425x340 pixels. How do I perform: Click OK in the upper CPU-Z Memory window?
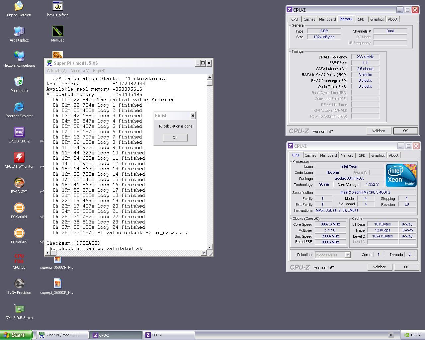(405, 131)
